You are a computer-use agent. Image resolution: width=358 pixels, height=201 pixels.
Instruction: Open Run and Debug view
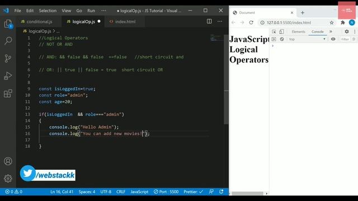click(x=8, y=76)
